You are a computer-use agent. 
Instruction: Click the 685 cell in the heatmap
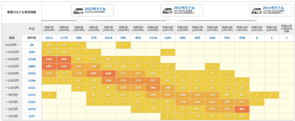[49, 66]
